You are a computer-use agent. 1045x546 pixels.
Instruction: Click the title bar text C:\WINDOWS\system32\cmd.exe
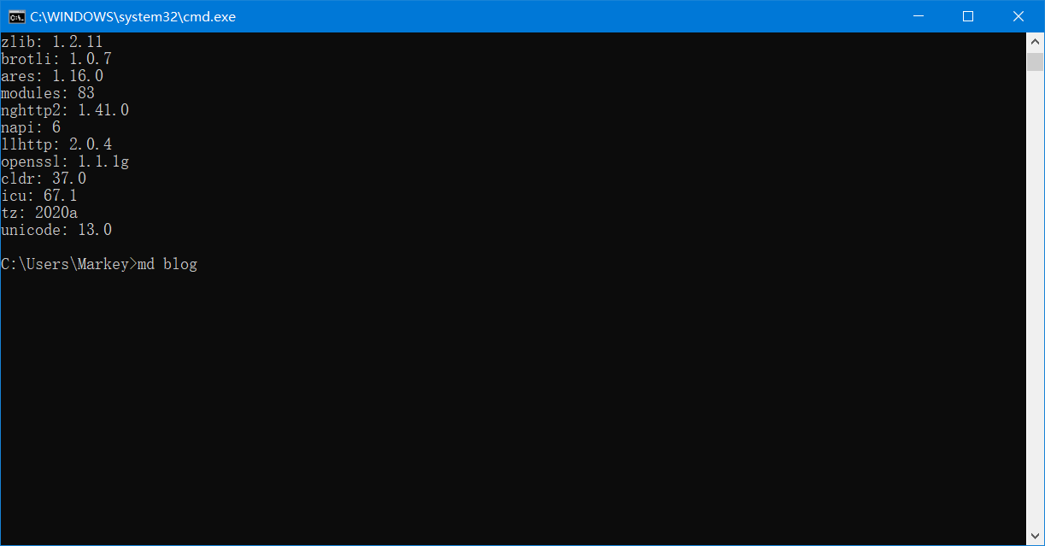click(x=133, y=16)
